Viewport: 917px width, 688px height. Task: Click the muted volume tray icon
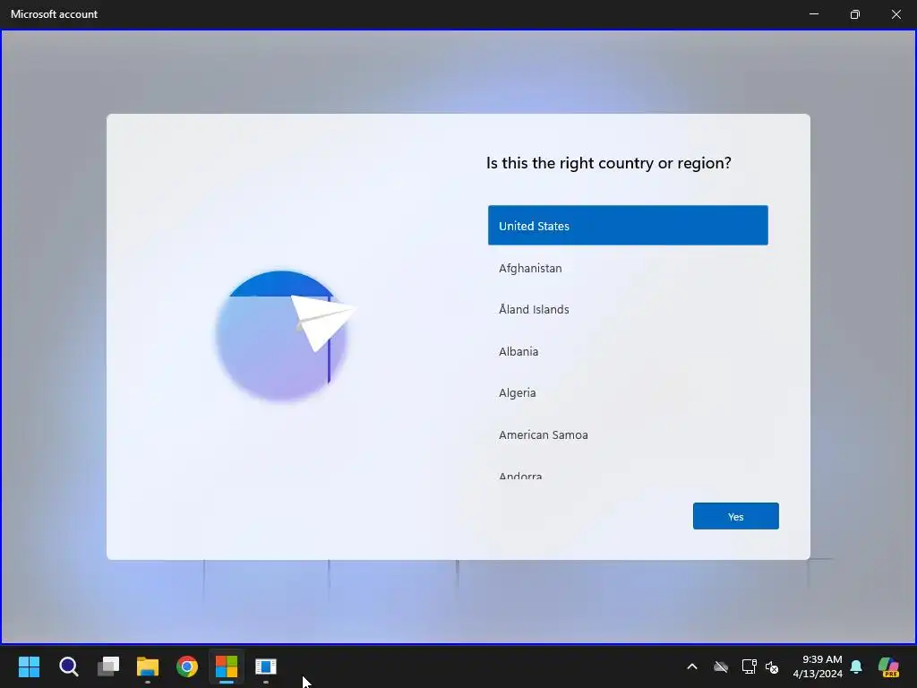click(772, 666)
